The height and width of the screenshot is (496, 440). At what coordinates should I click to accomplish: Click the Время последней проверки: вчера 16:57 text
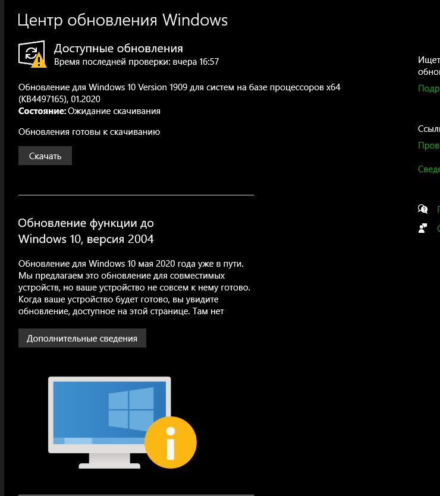[136, 62]
